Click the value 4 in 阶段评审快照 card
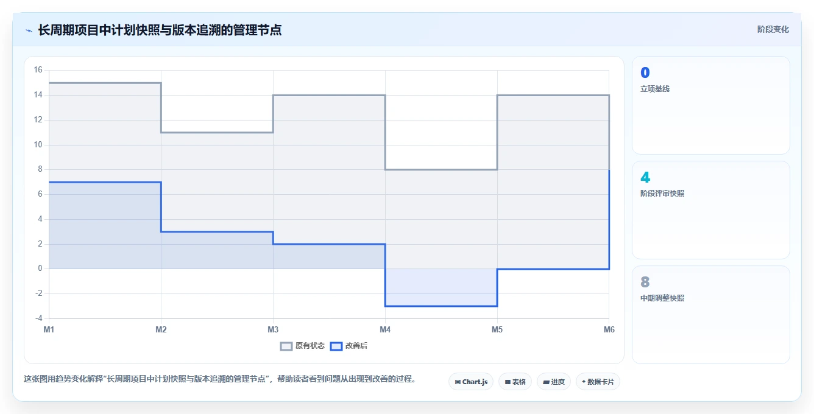This screenshot has height=414, width=814. (x=645, y=178)
